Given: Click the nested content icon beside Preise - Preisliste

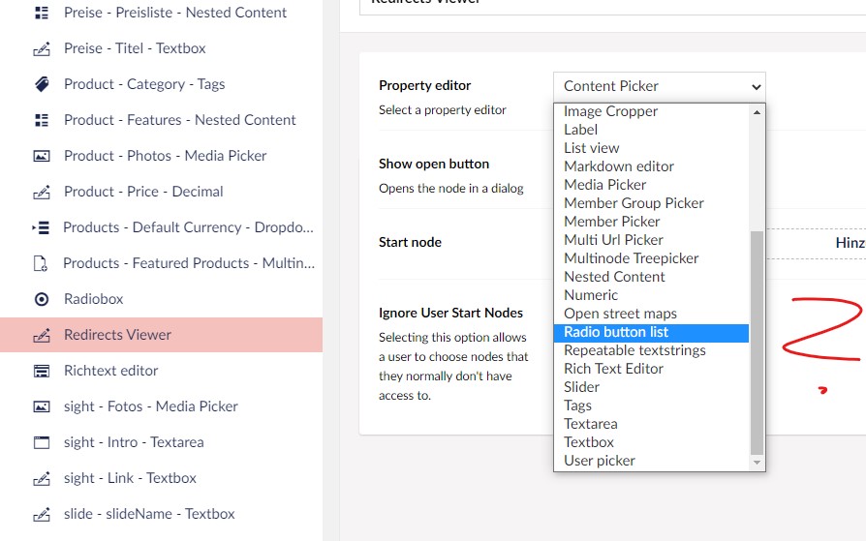Looking at the screenshot, I should 42,13.
